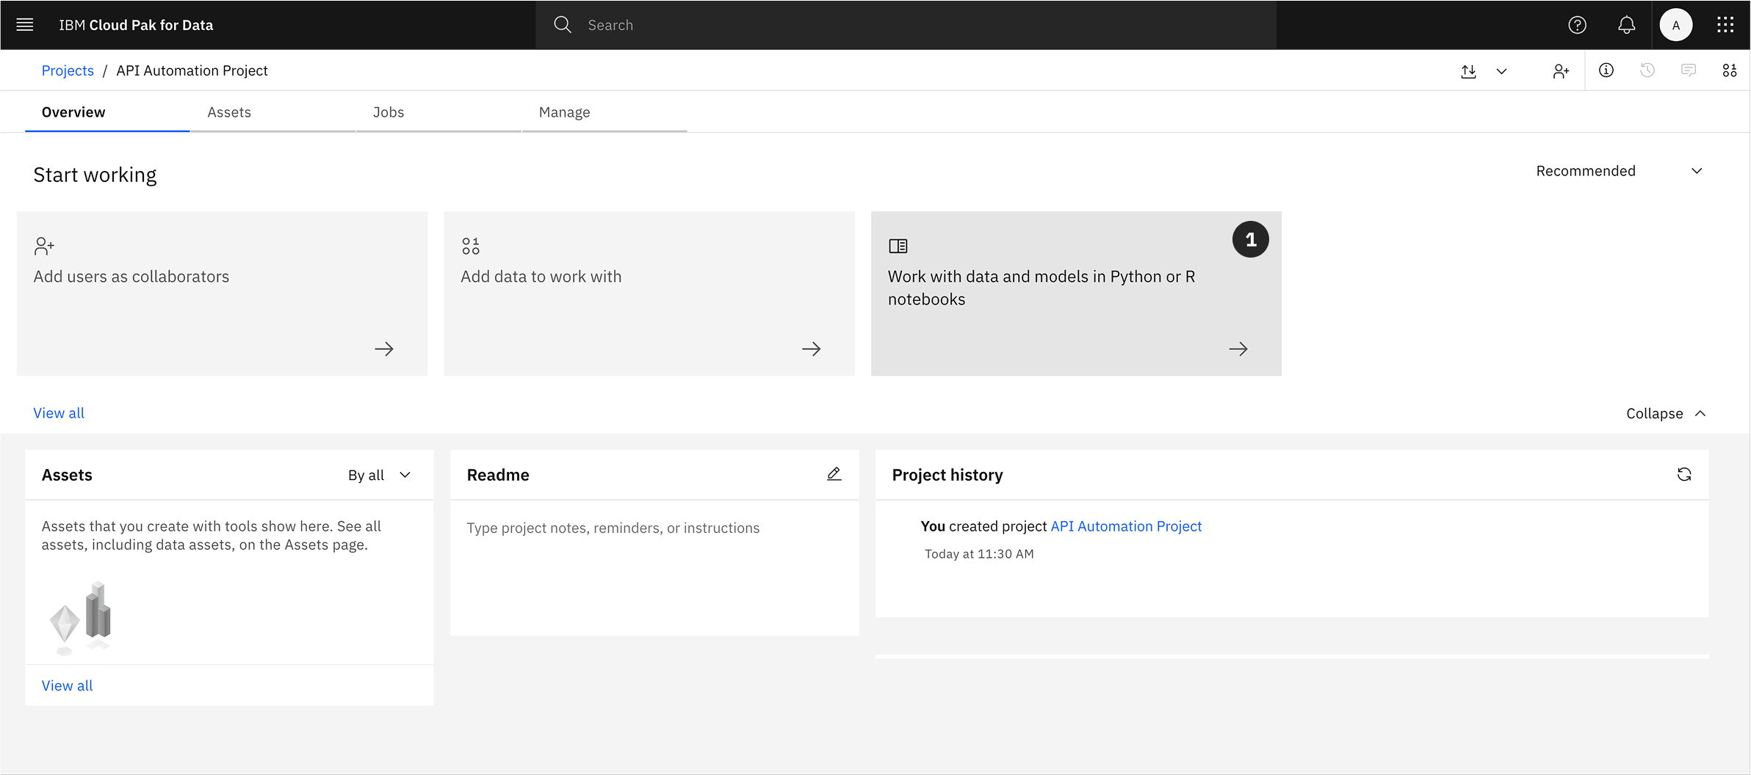
Task: Click the help question mark icon
Action: tap(1577, 25)
